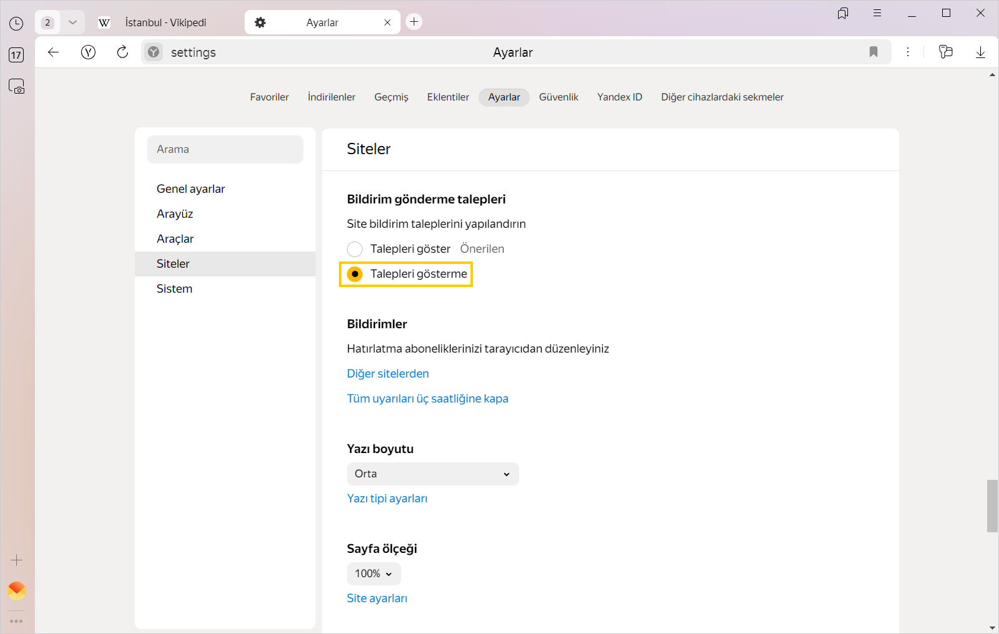Screen dimensions: 999x634
Task: Reload the page with refresh icon
Action: (x=122, y=52)
